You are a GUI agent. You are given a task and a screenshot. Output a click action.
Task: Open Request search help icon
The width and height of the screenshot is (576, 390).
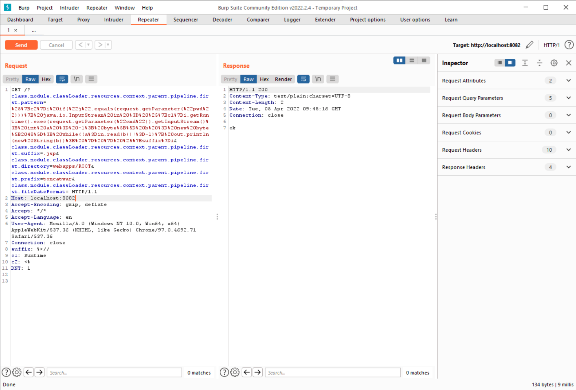tap(6, 372)
